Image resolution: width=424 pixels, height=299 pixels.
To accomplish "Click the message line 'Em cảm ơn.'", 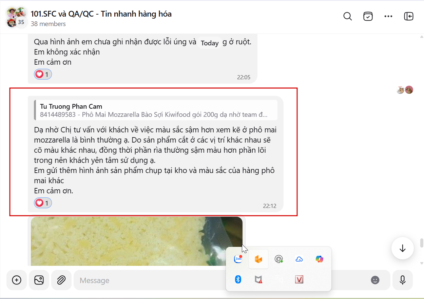I will tap(54, 191).
